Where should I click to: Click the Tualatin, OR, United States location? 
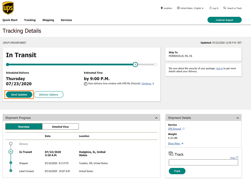click(93, 163)
